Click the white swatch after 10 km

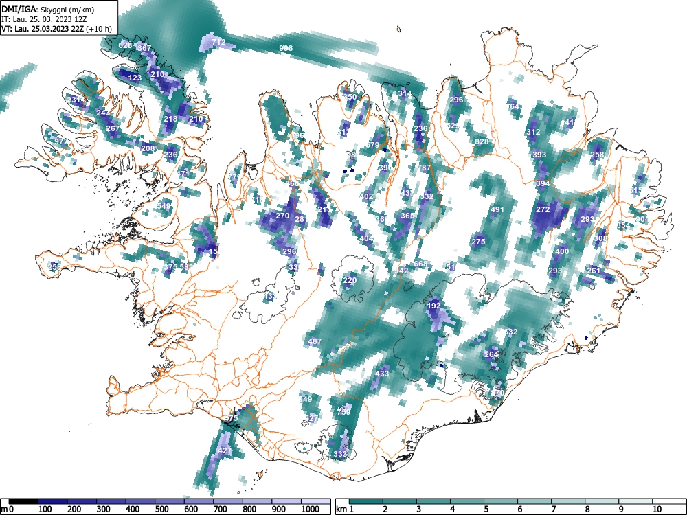(x=669, y=501)
